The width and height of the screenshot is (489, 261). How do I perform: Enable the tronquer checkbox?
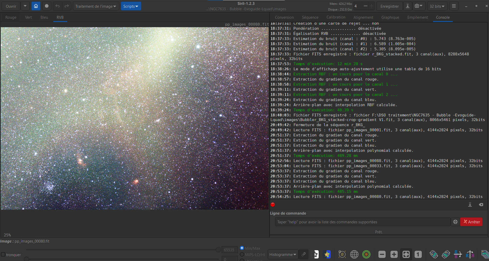pyautogui.click(x=3, y=255)
